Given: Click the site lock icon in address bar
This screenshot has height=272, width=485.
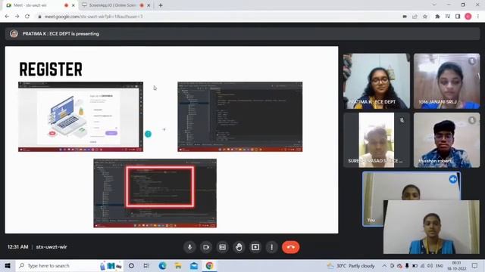Looking at the screenshot, I should 39,17.
